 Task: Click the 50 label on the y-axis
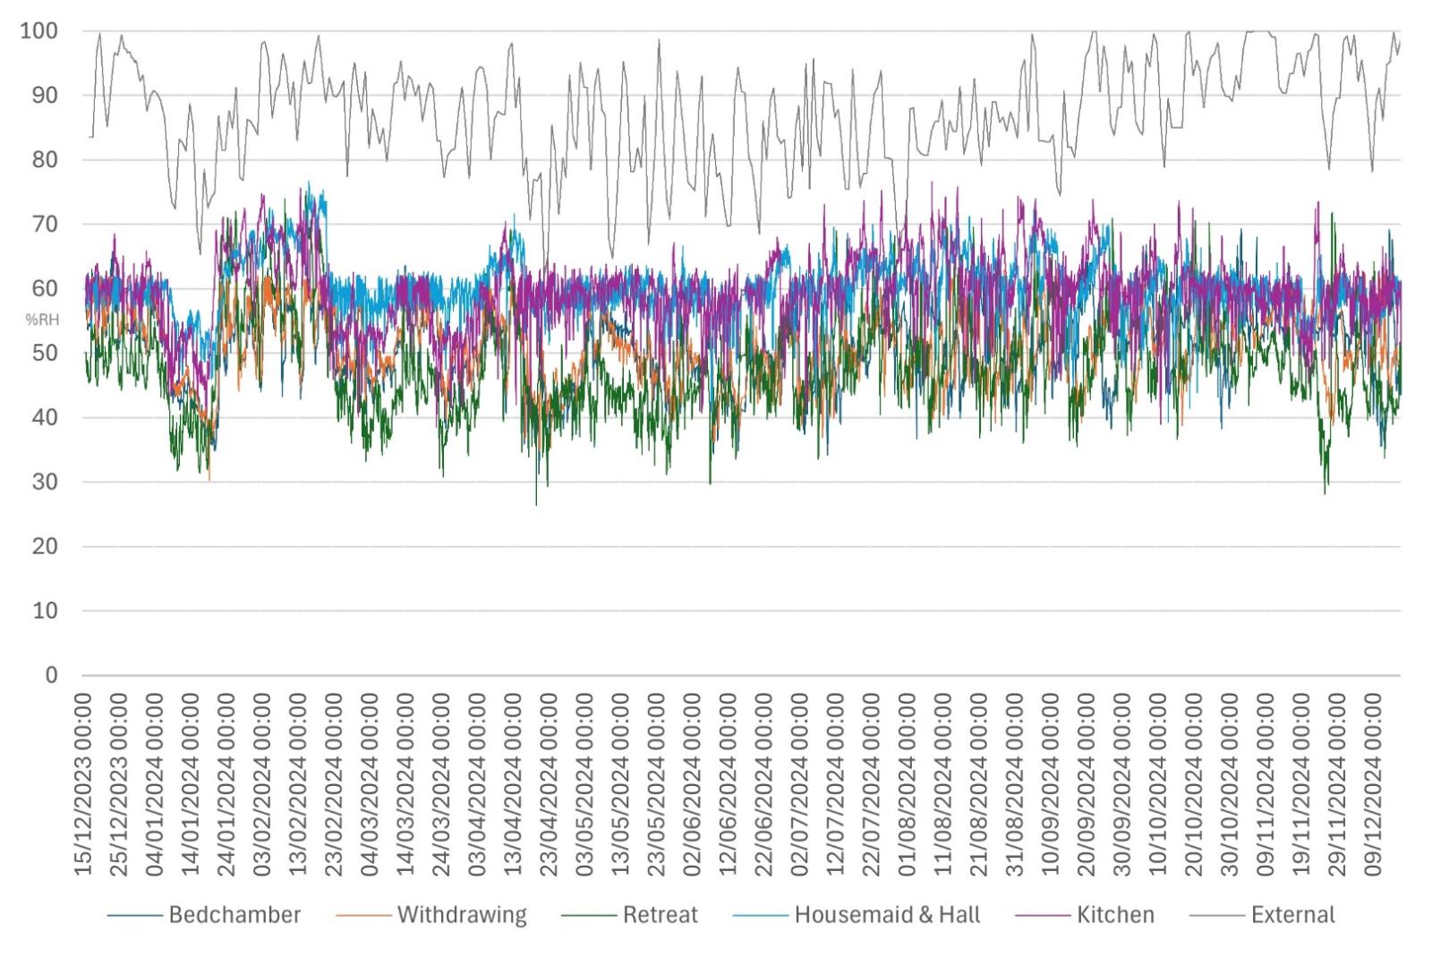point(45,353)
